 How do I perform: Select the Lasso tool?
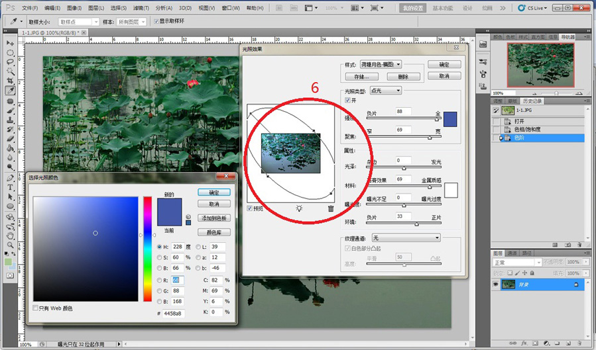(x=10, y=62)
